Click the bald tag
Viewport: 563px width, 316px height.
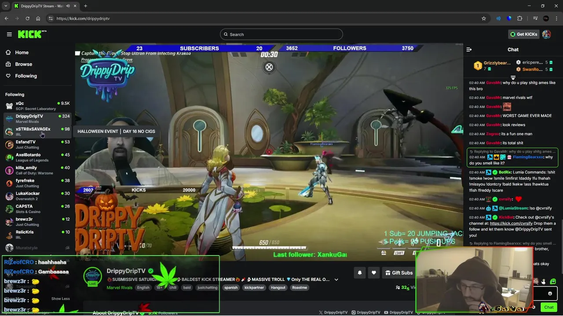[x=187, y=287]
